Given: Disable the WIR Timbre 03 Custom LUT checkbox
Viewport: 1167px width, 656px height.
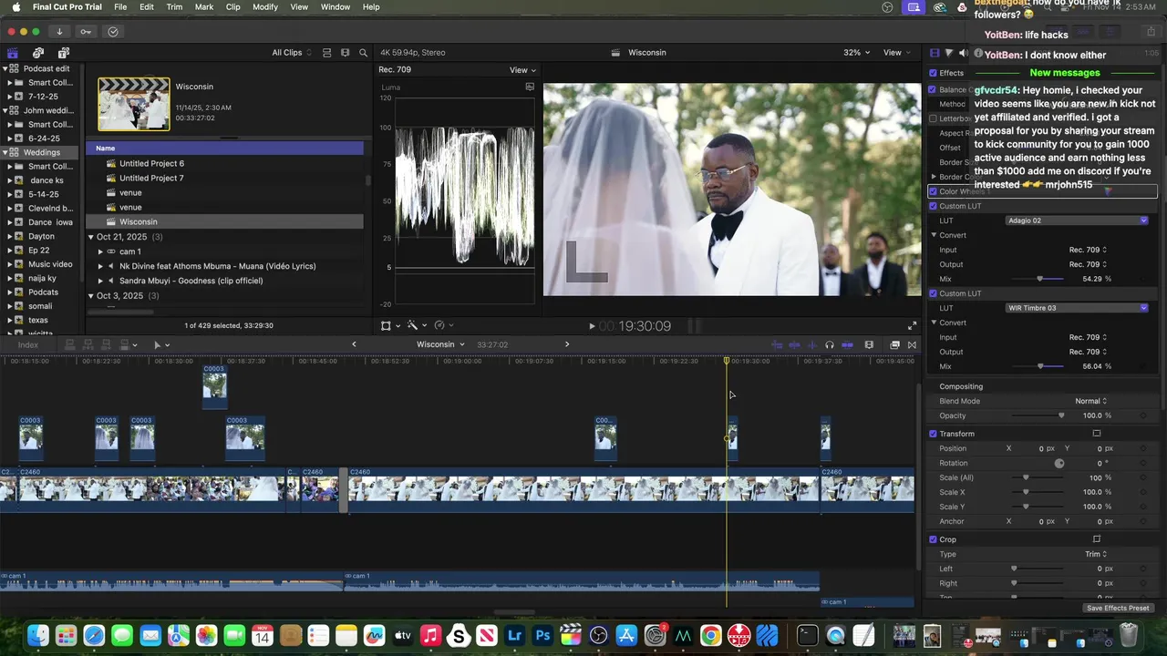Looking at the screenshot, I should pos(933,293).
